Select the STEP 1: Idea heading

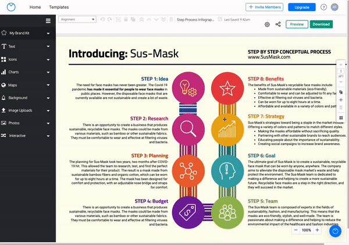155,79
